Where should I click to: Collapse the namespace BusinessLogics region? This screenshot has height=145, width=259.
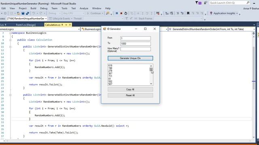pyautogui.click(x=10, y=33)
